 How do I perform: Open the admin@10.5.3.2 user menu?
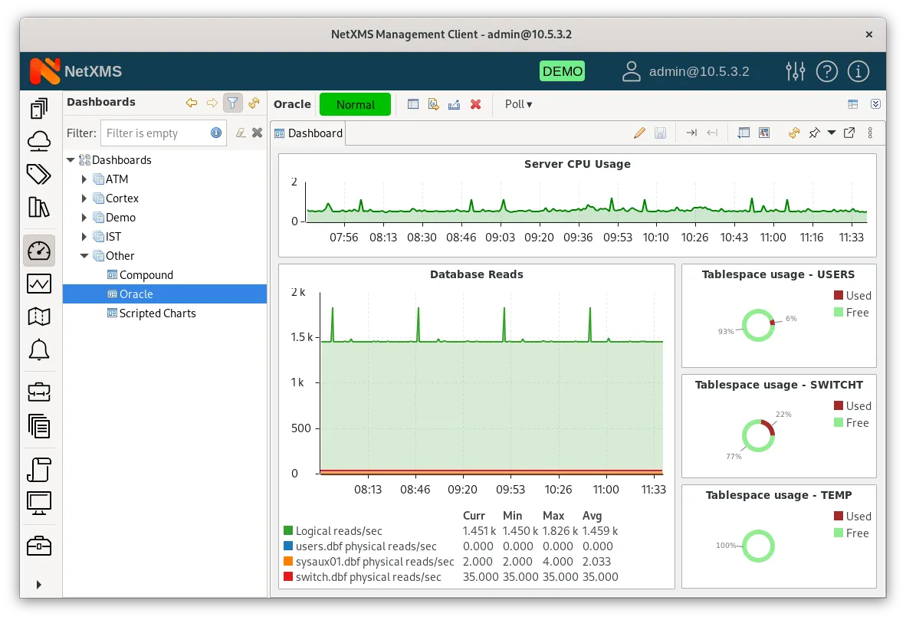coord(685,71)
